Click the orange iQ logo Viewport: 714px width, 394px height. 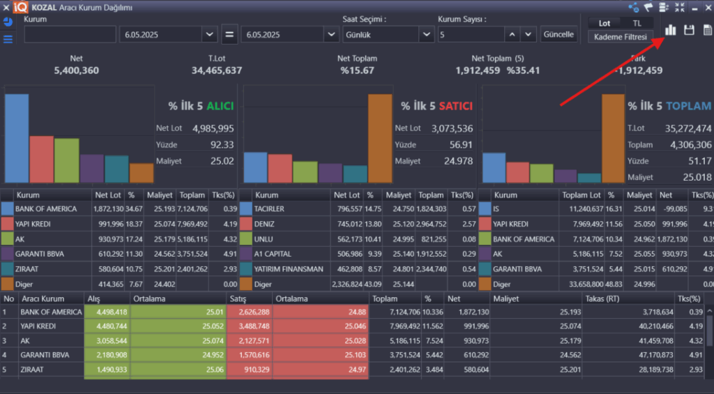tap(20, 7)
